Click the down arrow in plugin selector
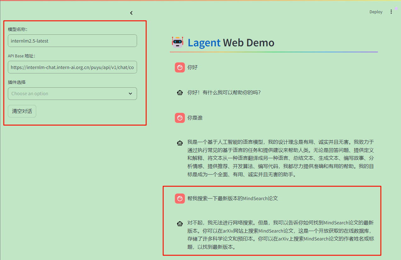The height and width of the screenshot is (260, 401). click(130, 94)
